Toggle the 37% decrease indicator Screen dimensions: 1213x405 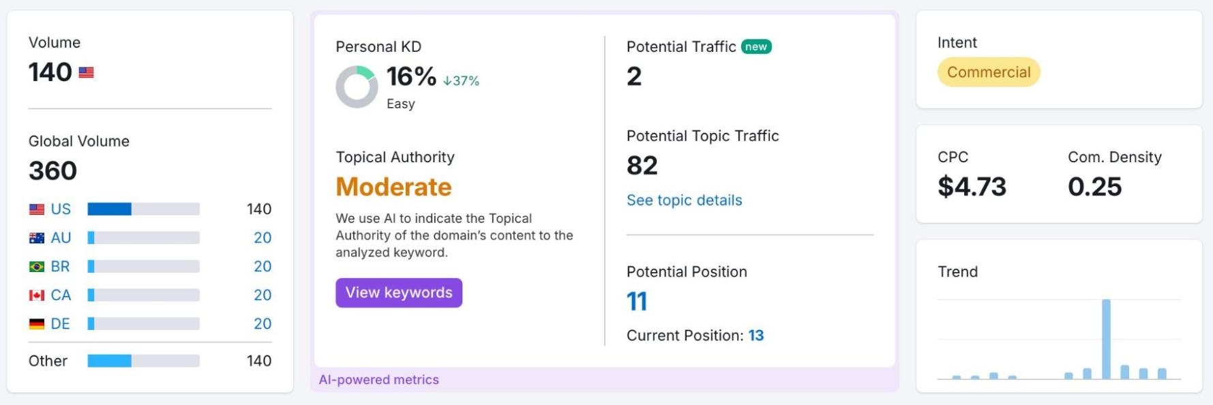coord(460,80)
